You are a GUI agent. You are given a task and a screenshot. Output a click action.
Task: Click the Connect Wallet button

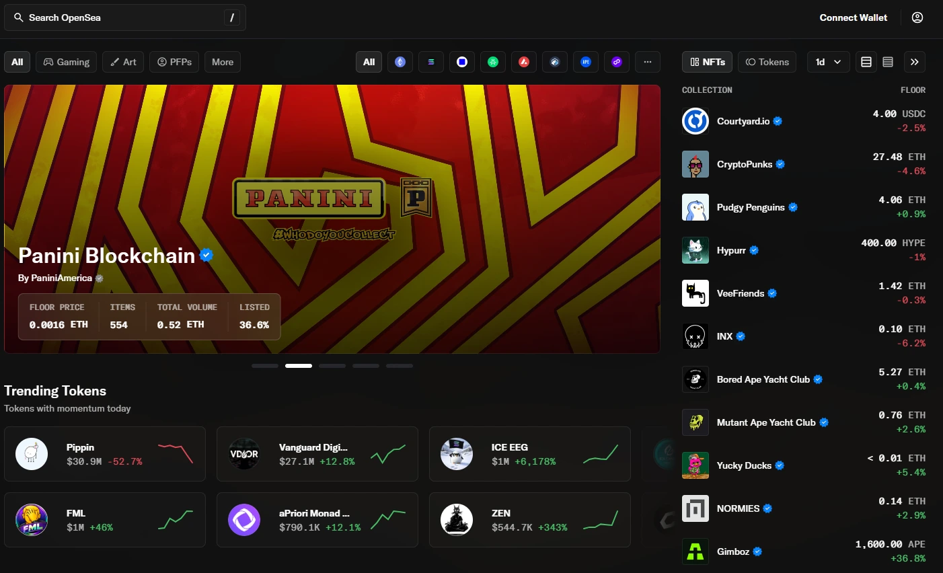[x=853, y=17]
